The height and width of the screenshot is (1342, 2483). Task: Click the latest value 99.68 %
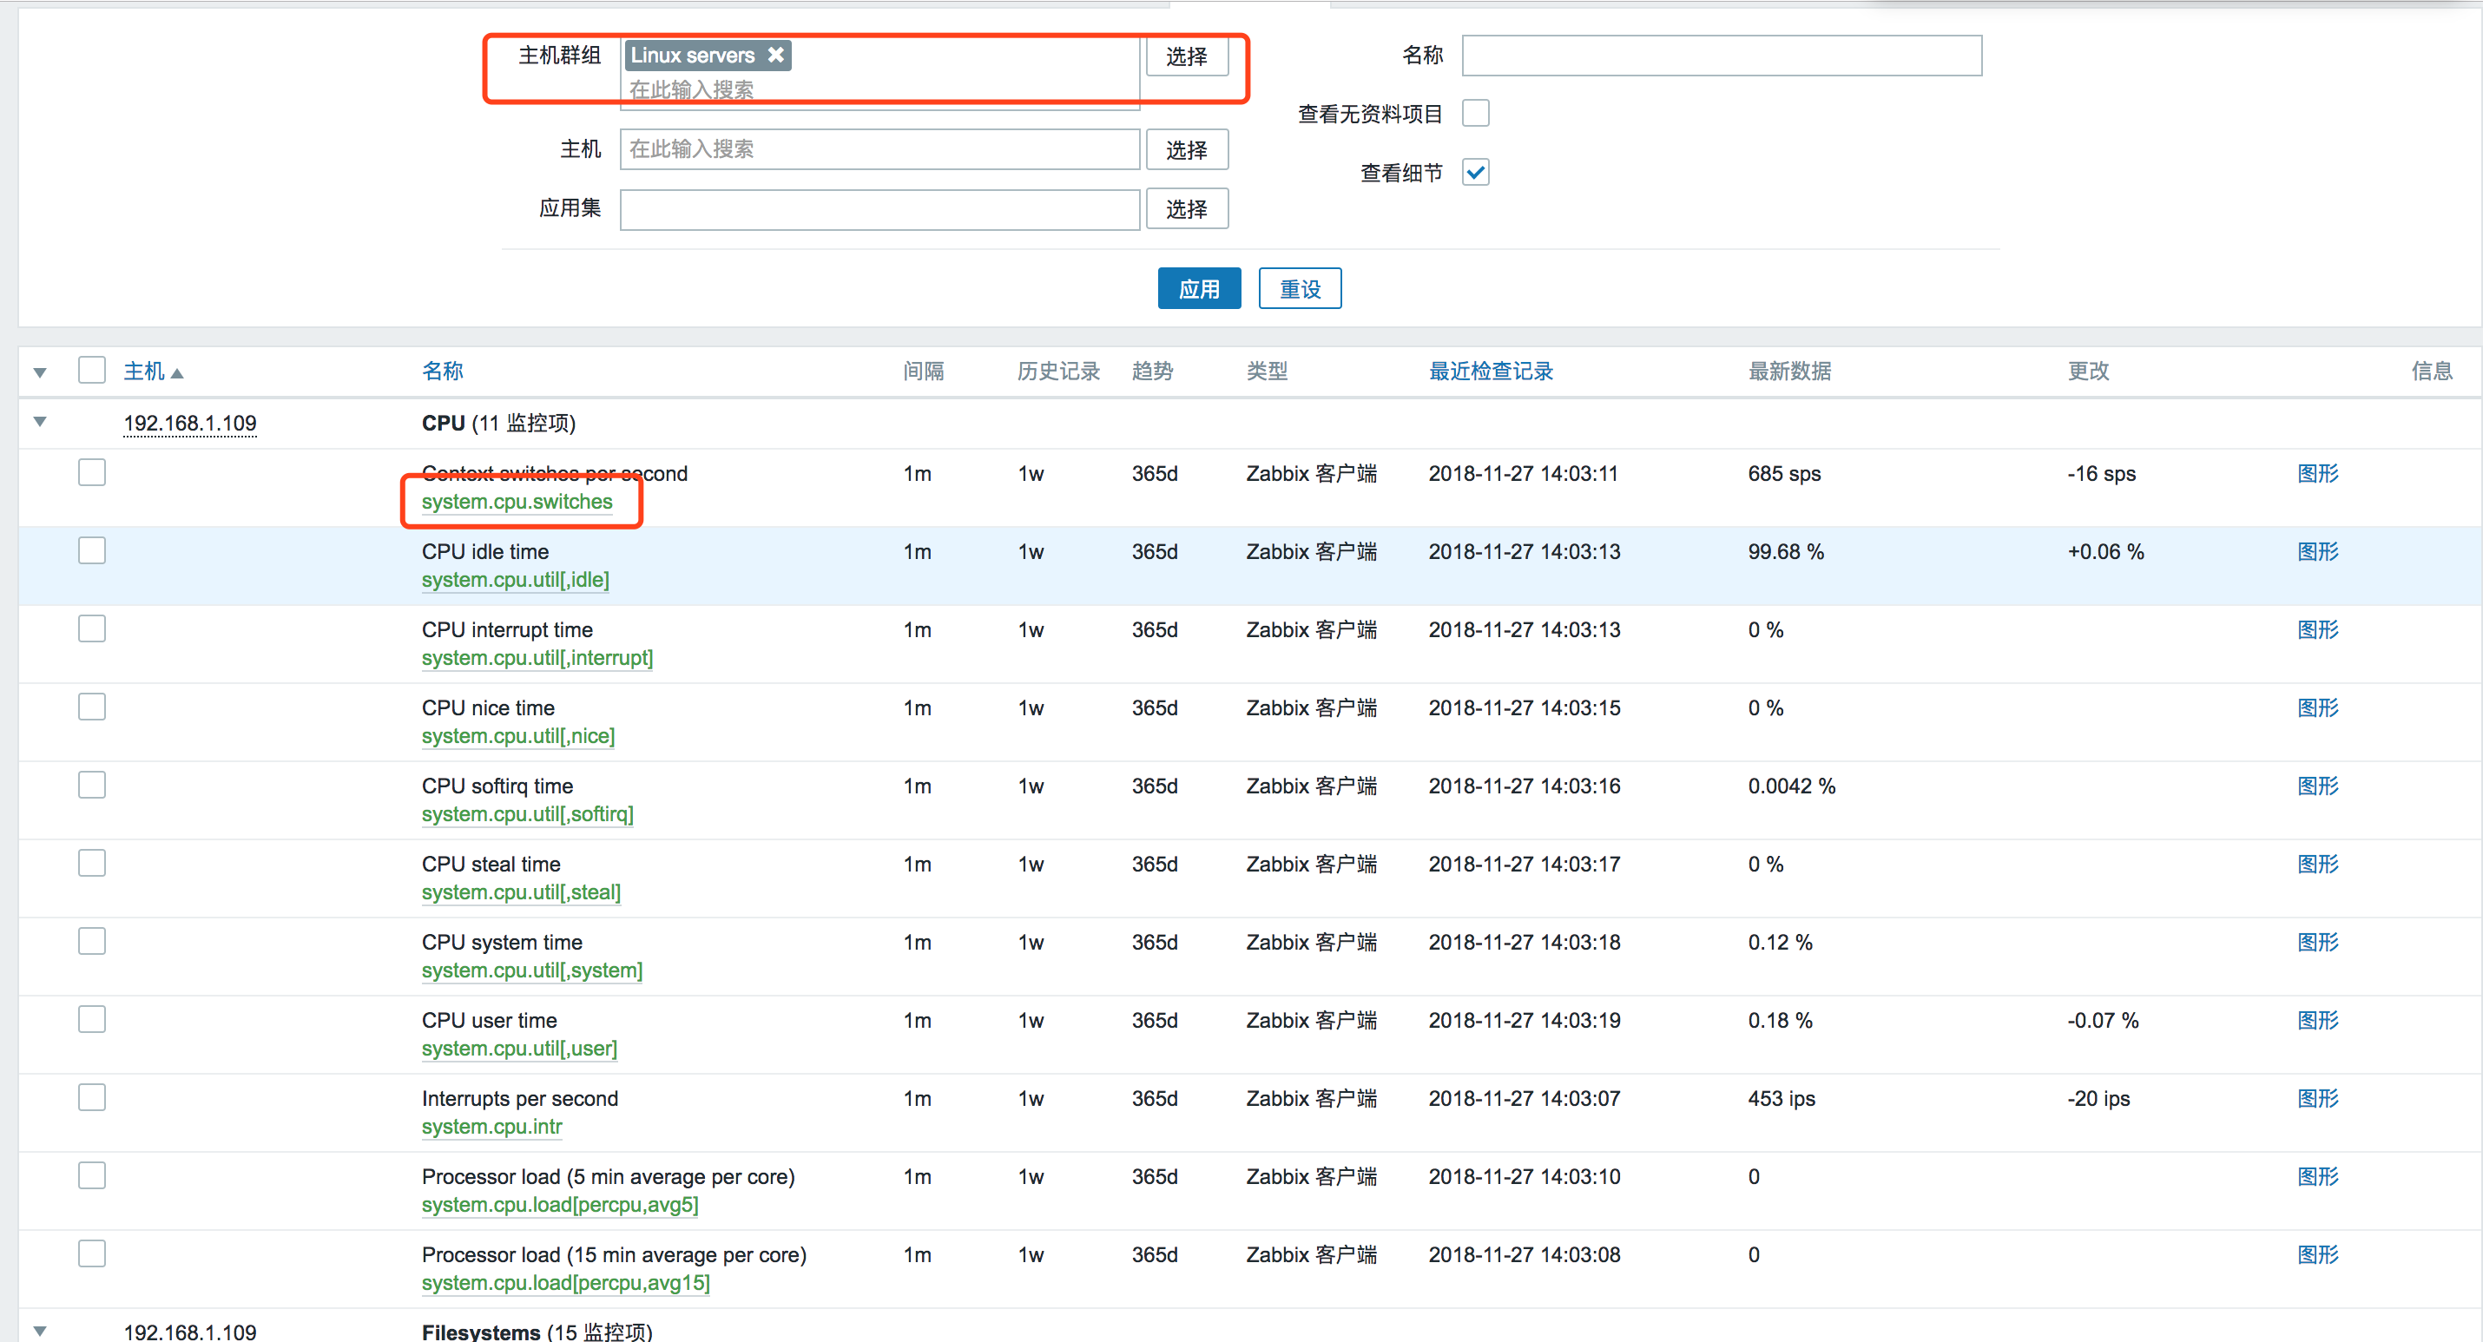pyautogui.click(x=1785, y=551)
